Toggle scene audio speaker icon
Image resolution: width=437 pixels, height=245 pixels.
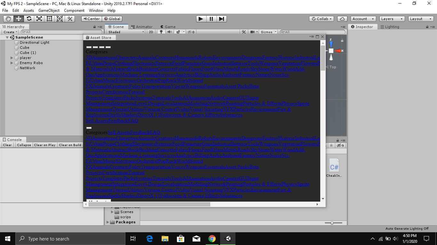[x=170, y=32]
